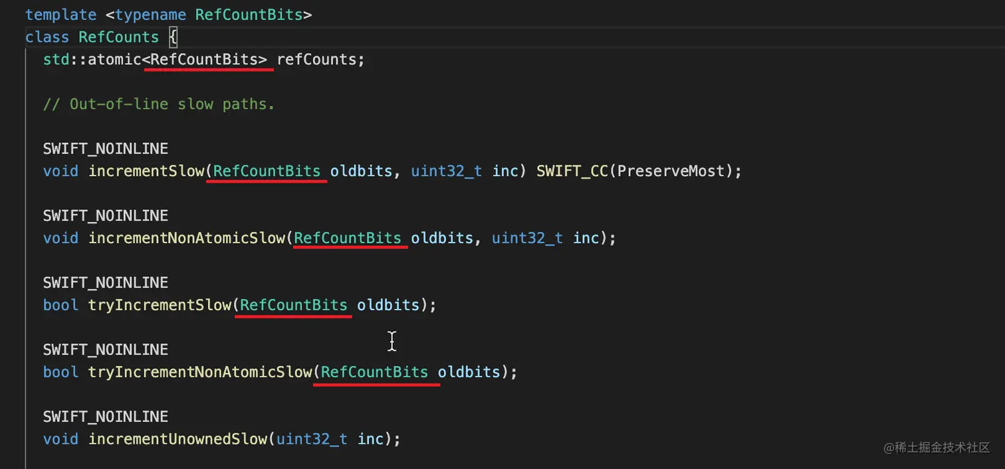The height and width of the screenshot is (469, 1005).
Task: Click 'void' return type of incrementSlow
Action: click(61, 171)
